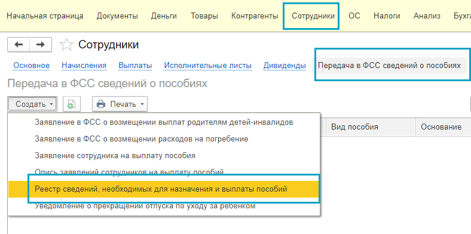Select the Передача в ФСС сведений tab
Screen dimensions: 471x234
coord(389,66)
